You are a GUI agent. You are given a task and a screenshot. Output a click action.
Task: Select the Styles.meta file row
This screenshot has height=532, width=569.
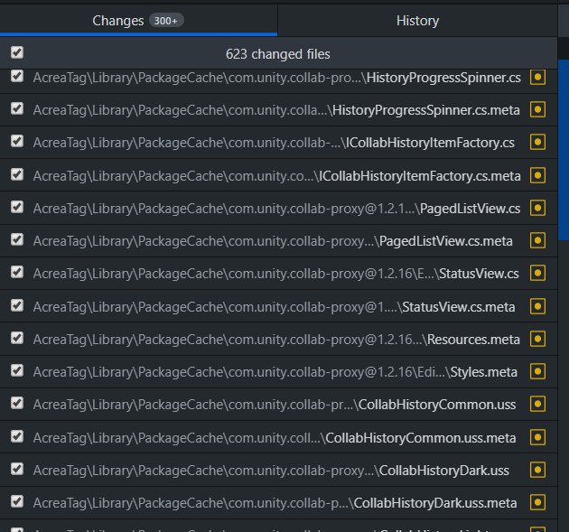click(x=278, y=372)
